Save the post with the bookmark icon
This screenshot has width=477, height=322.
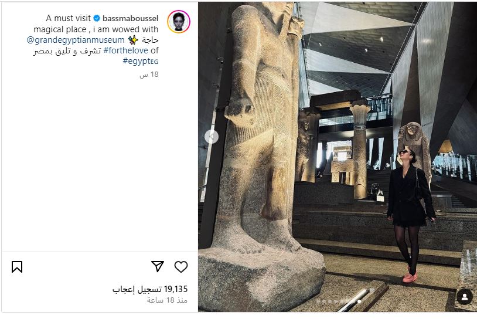pyautogui.click(x=17, y=267)
